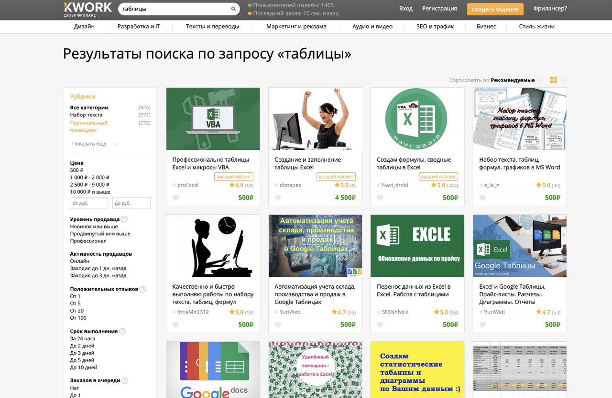Image resolution: width=612 pixels, height=398 pixels.
Task: Filter by price 2 500 - 9 000 ₽
Action: [x=89, y=185]
